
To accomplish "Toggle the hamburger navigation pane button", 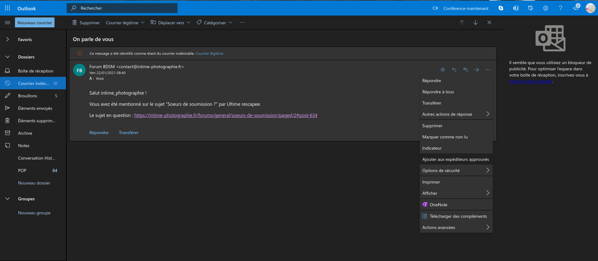I will point(7,22).
